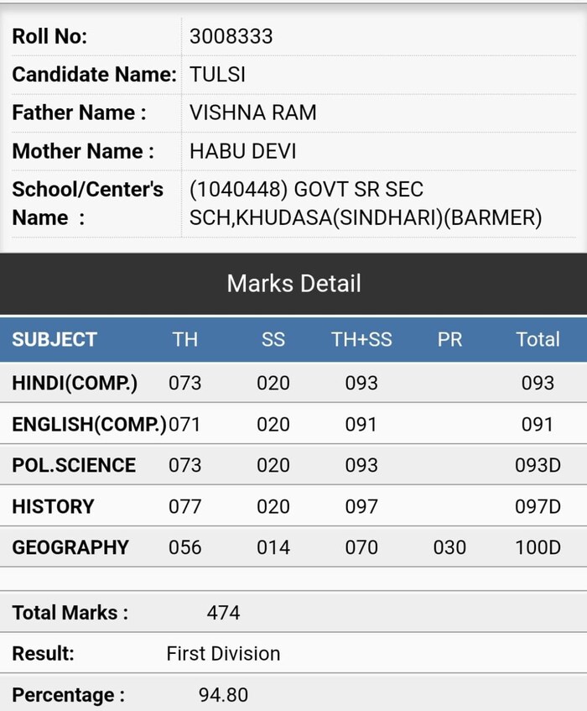Click mother name HABU DEVI
Image resolution: width=587 pixels, height=711 pixels.
[243, 151]
